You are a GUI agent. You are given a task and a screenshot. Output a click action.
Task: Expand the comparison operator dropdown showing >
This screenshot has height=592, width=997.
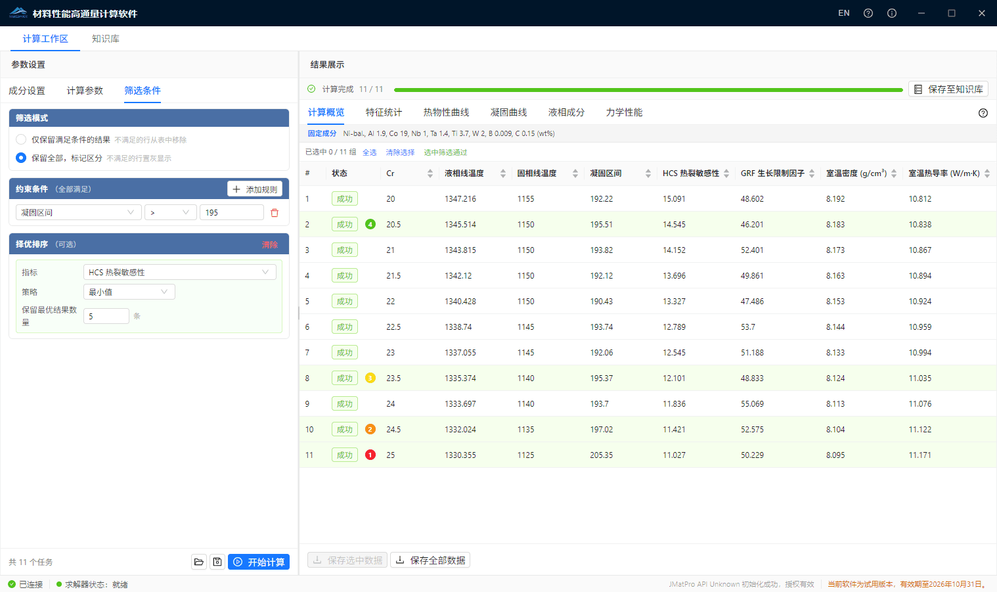click(170, 212)
